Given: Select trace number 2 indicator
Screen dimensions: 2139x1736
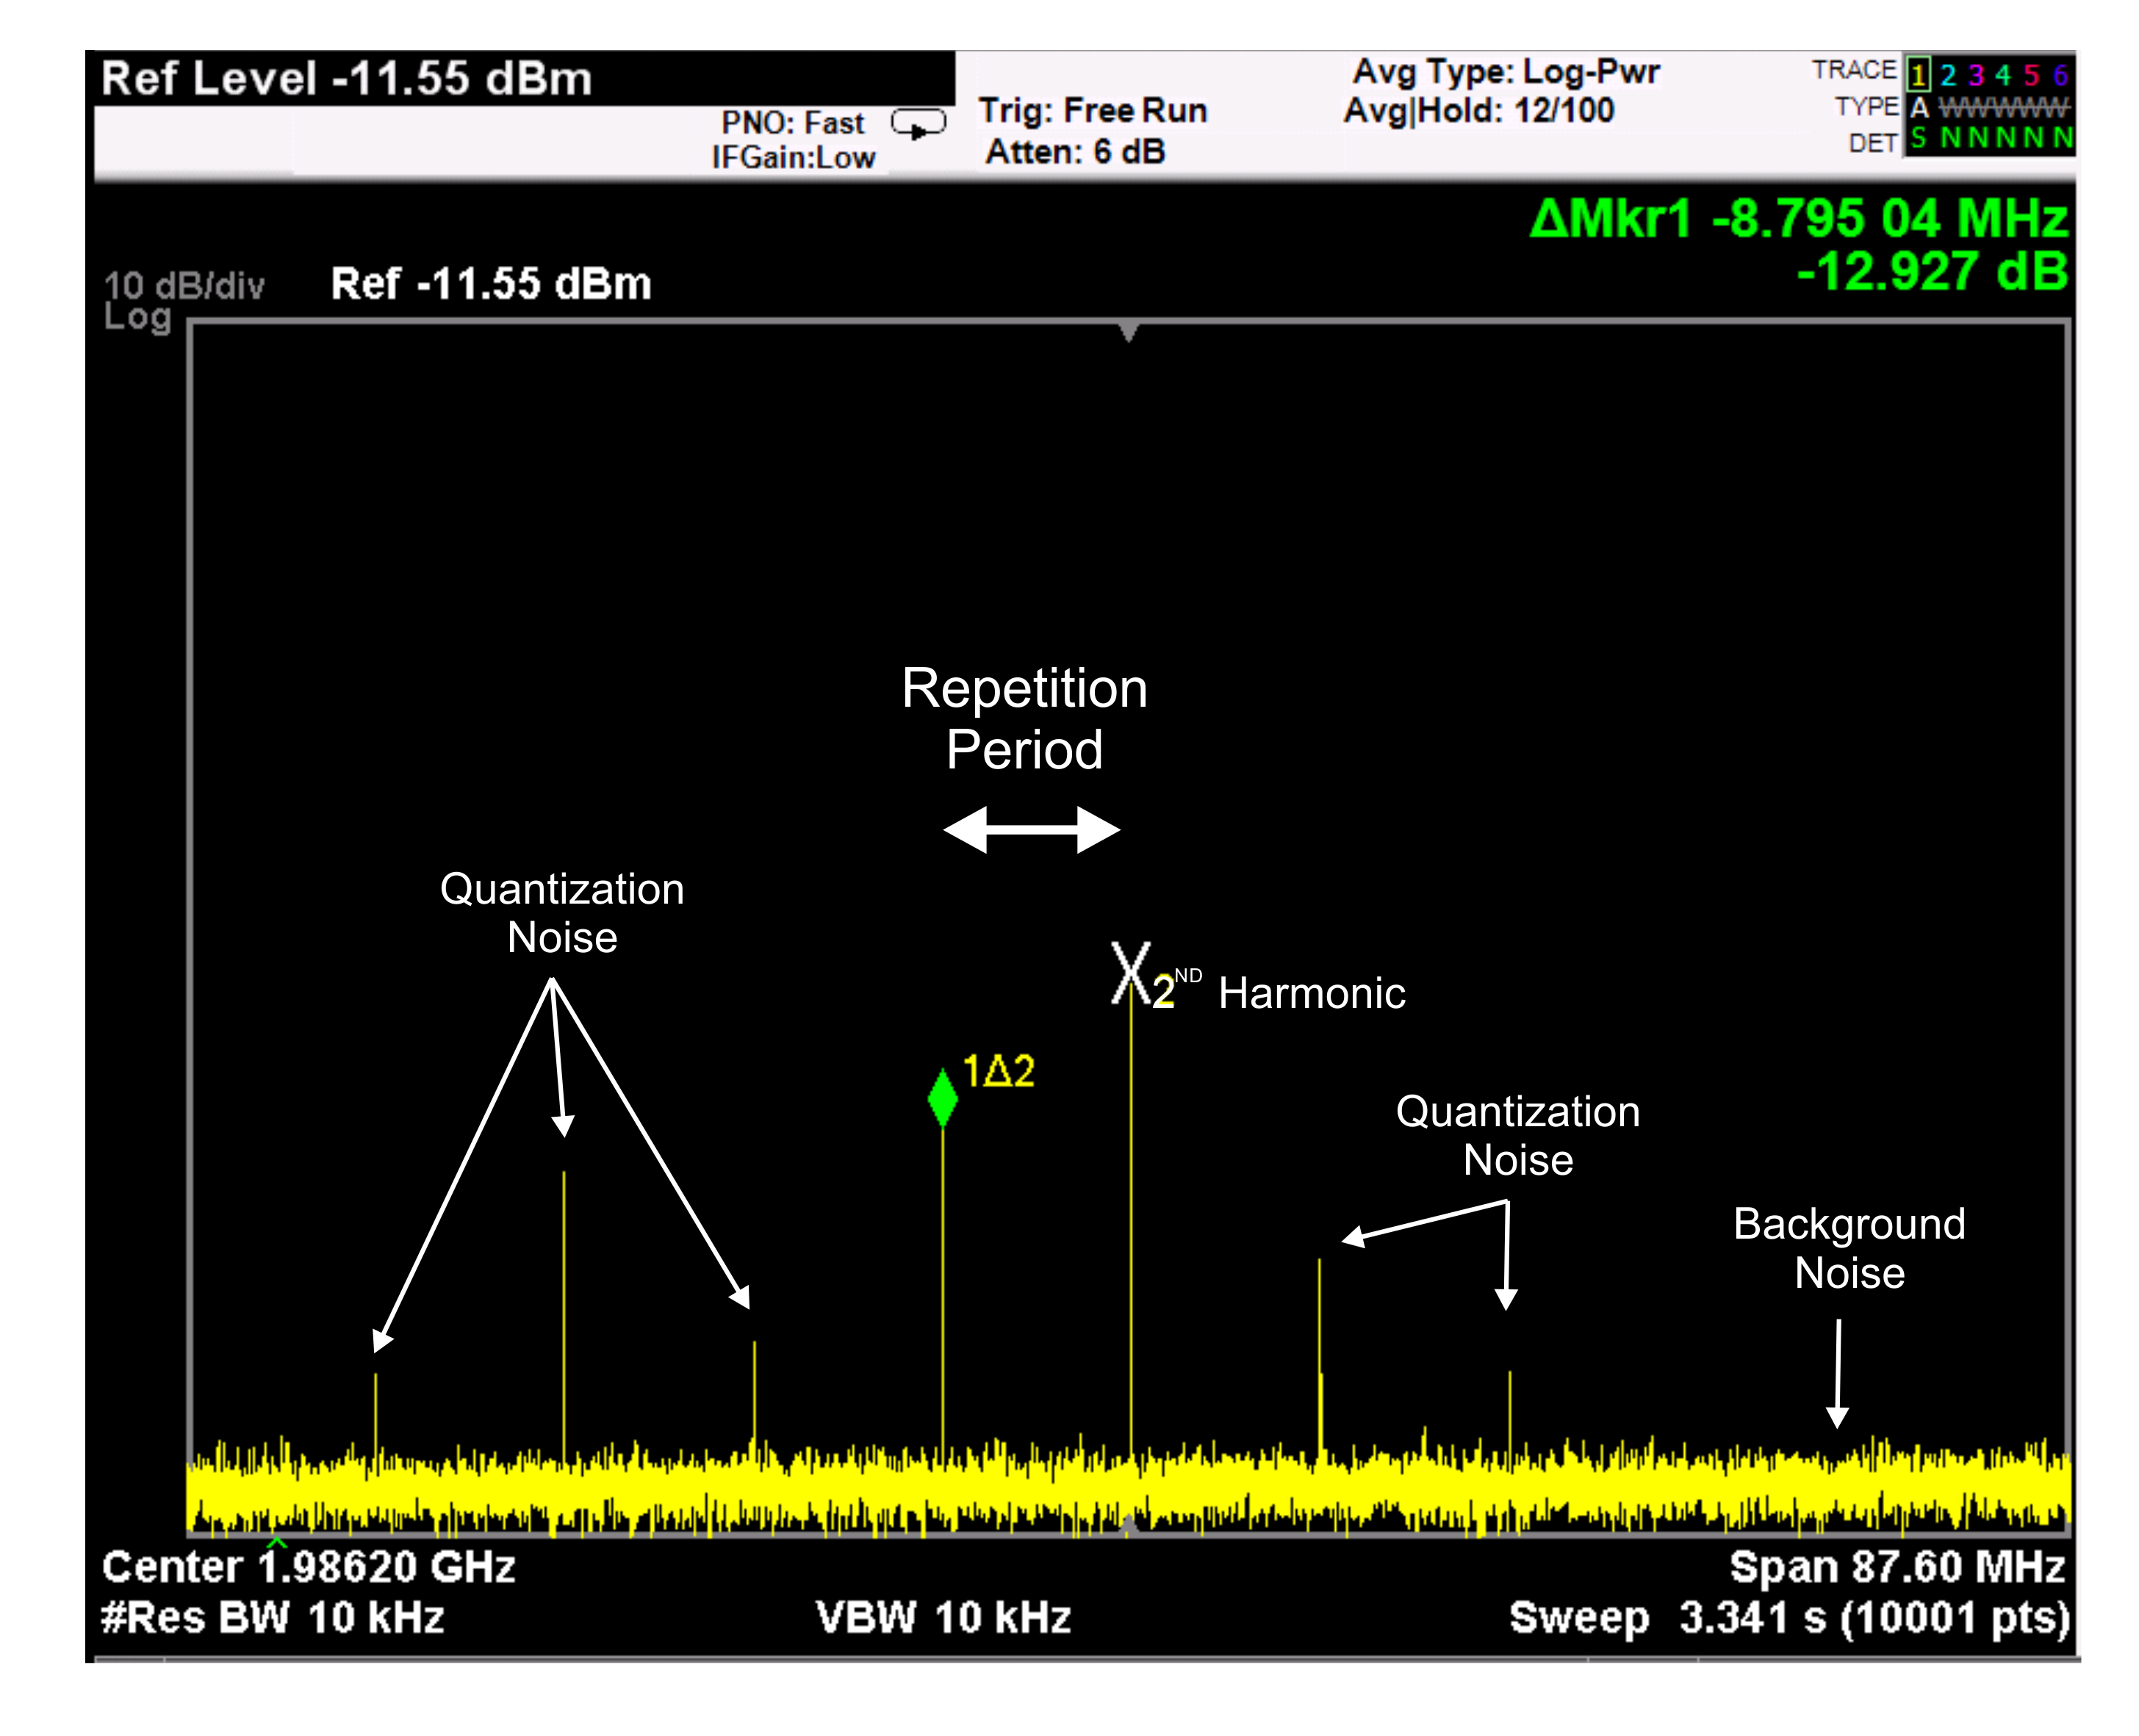Looking at the screenshot, I should (1947, 75).
